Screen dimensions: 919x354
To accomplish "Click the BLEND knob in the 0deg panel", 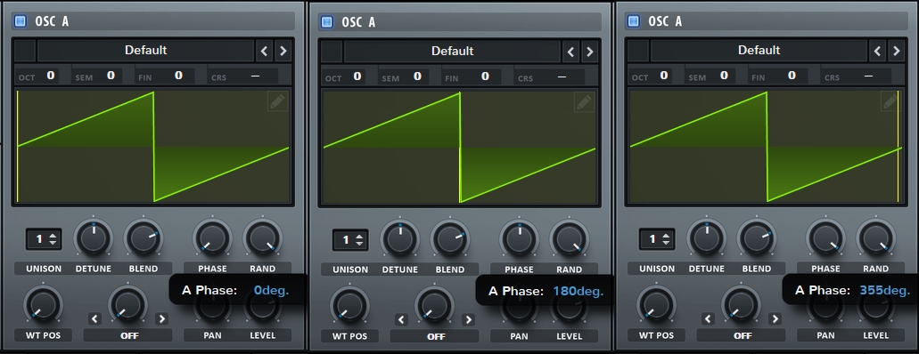I will [x=144, y=238].
